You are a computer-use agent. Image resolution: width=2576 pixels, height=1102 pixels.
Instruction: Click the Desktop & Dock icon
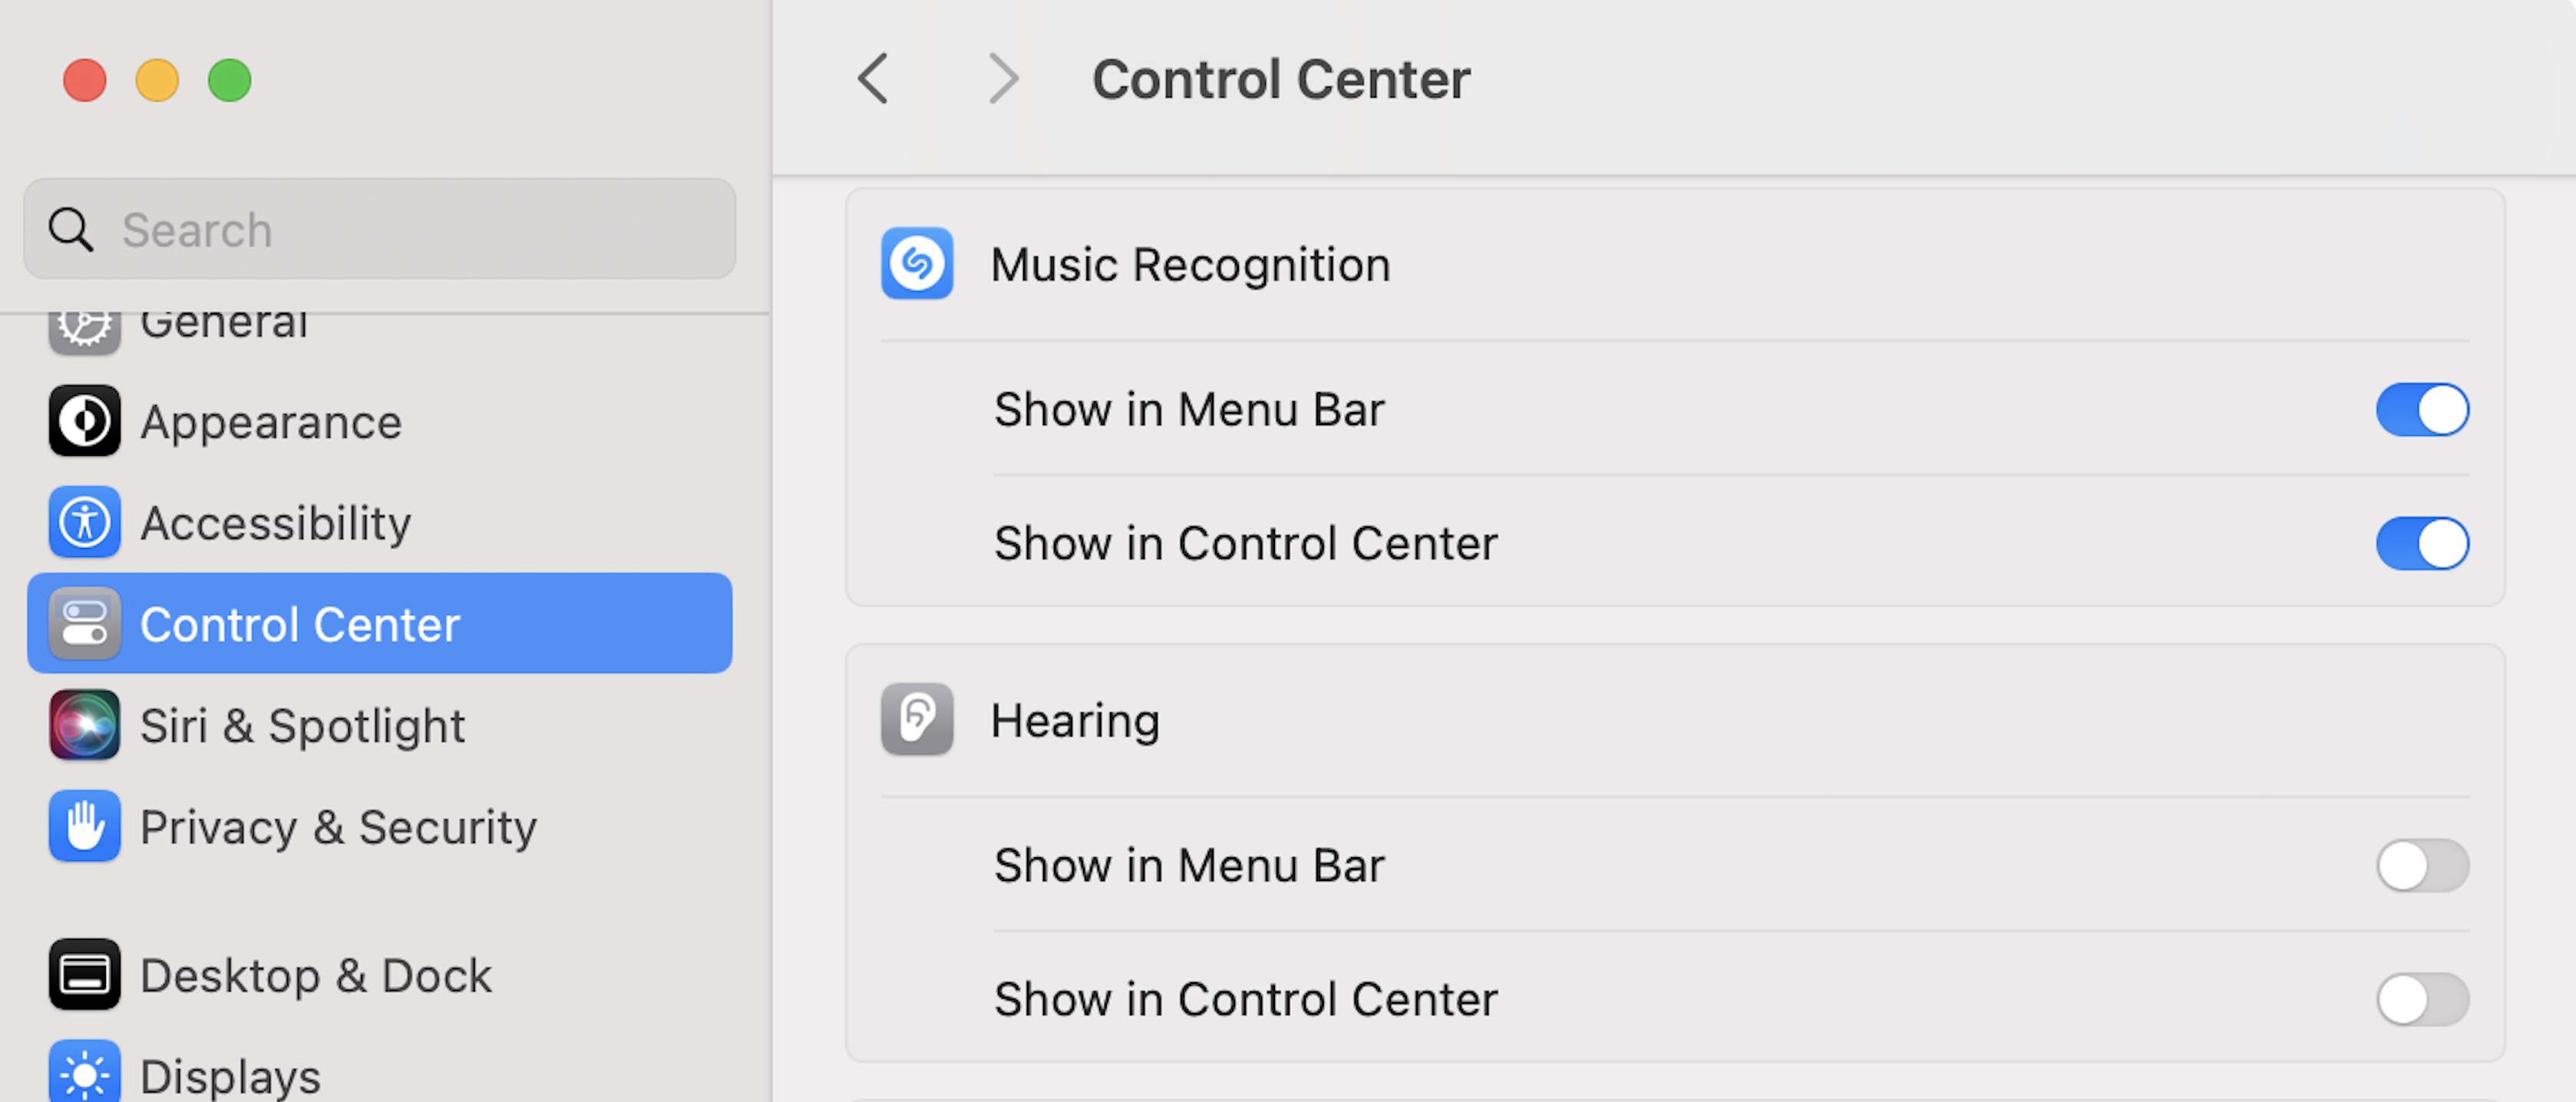84,975
